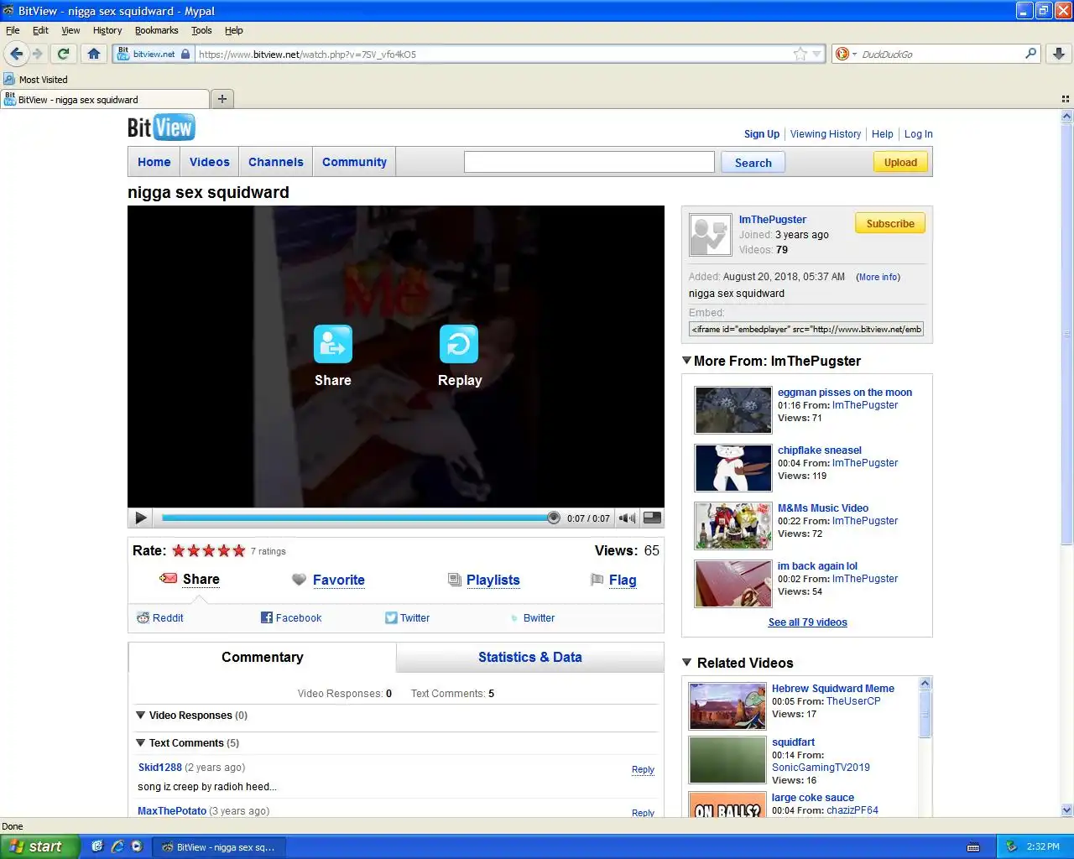
Task: Open the Windows Start button
Action: (39, 846)
